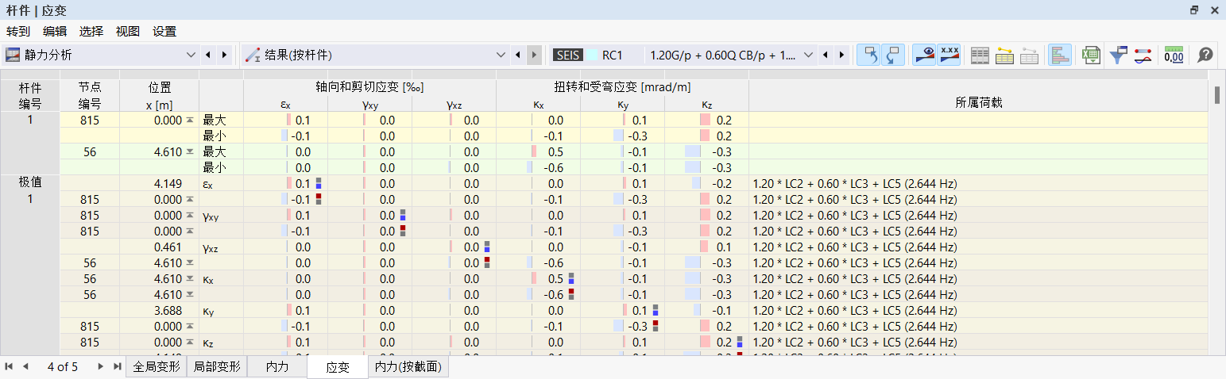This screenshot has width=1226, height=379.
Task: Open the result filter funnel
Action: tap(1119, 55)
